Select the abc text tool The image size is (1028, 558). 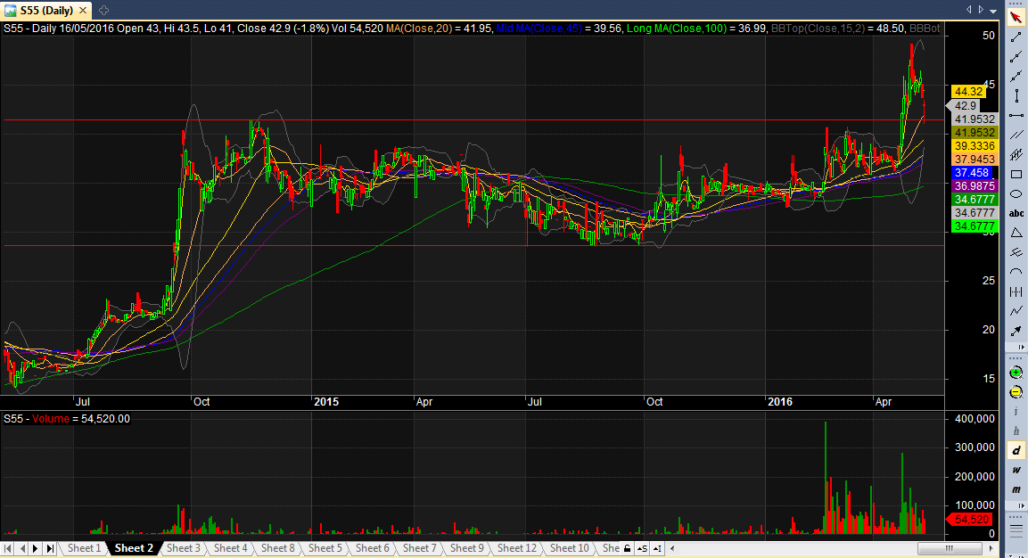1016,214
